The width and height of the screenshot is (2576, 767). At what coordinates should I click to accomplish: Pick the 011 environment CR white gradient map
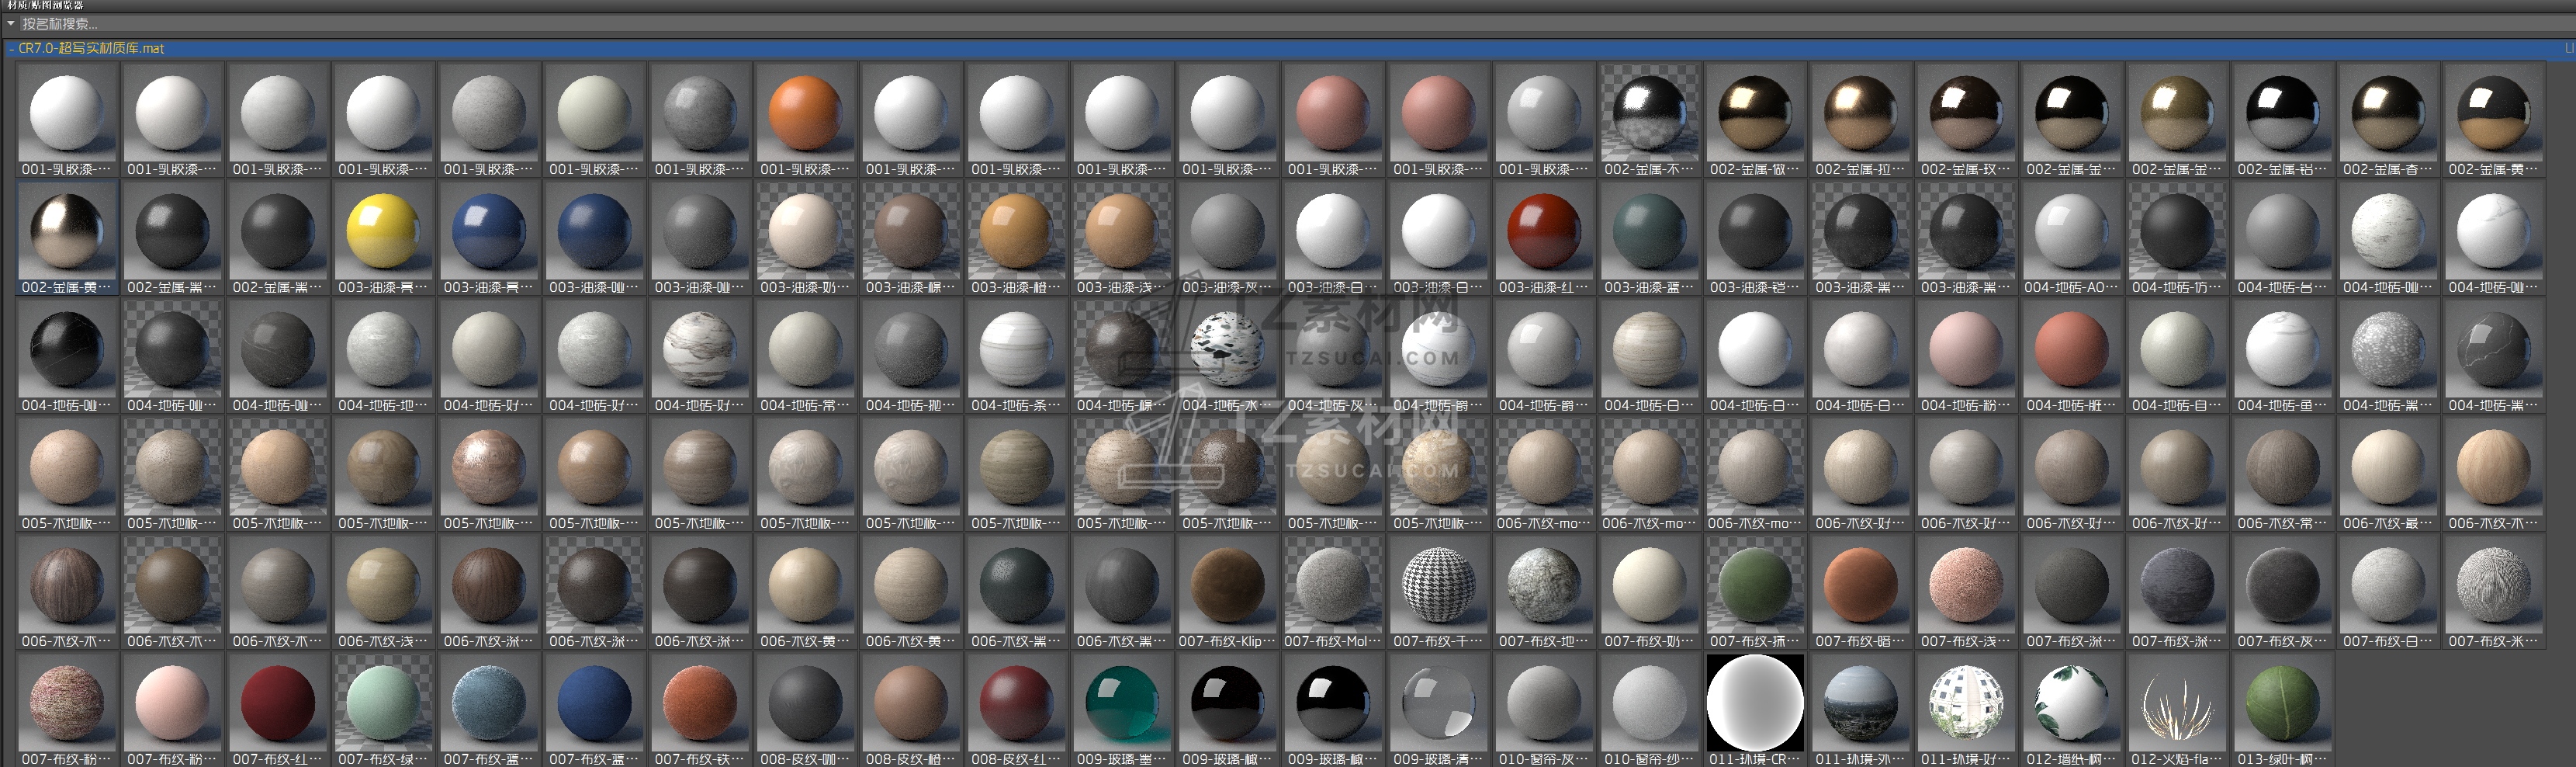click(1754, 704)
